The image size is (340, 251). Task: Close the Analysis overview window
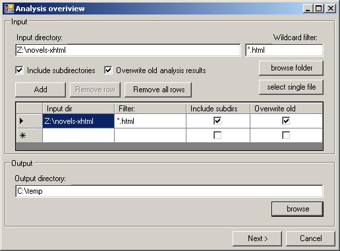331,9
